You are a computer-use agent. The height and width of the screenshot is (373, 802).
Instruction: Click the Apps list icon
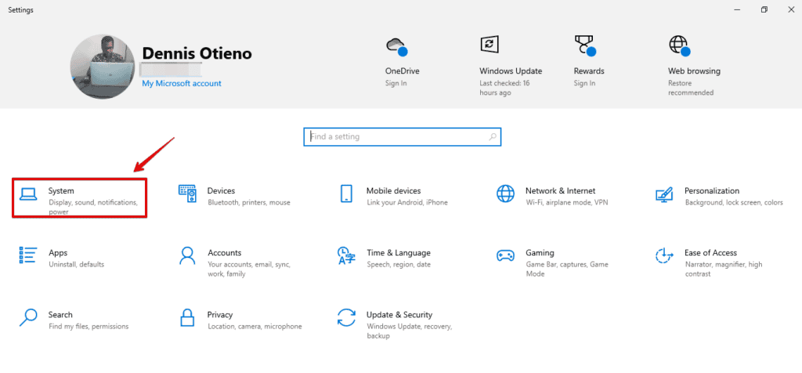click(x=28, y=255)
